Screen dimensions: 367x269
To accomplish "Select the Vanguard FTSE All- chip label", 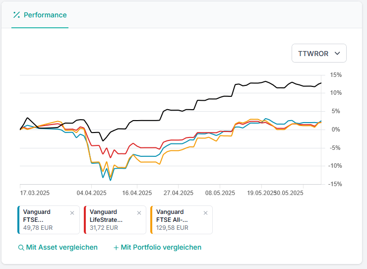I will coord(174,216).
